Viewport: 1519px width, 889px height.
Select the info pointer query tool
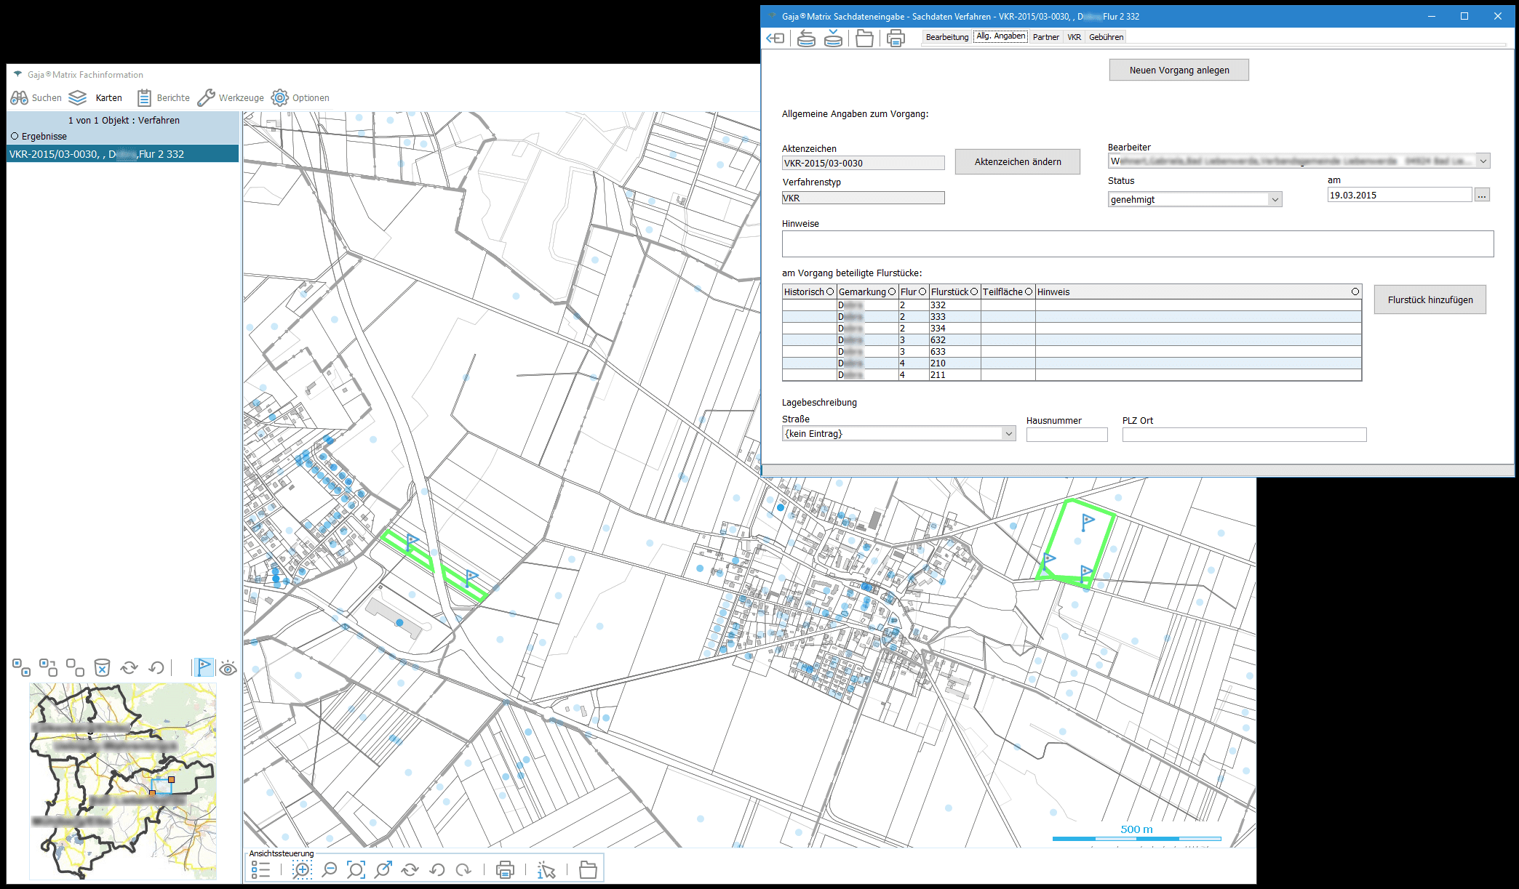tap(546, 869)
